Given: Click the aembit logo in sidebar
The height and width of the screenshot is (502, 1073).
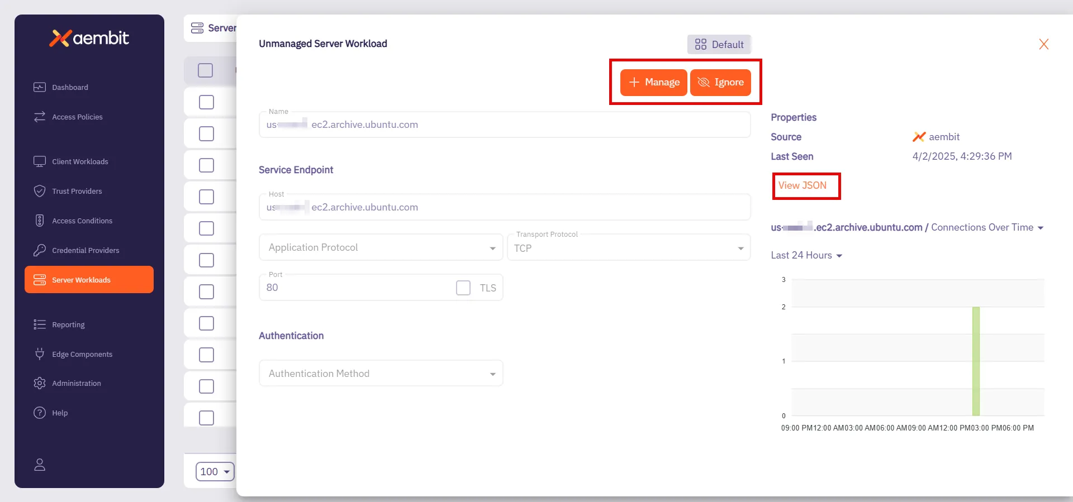Looking at the screenshot, I should click(89, 38).
